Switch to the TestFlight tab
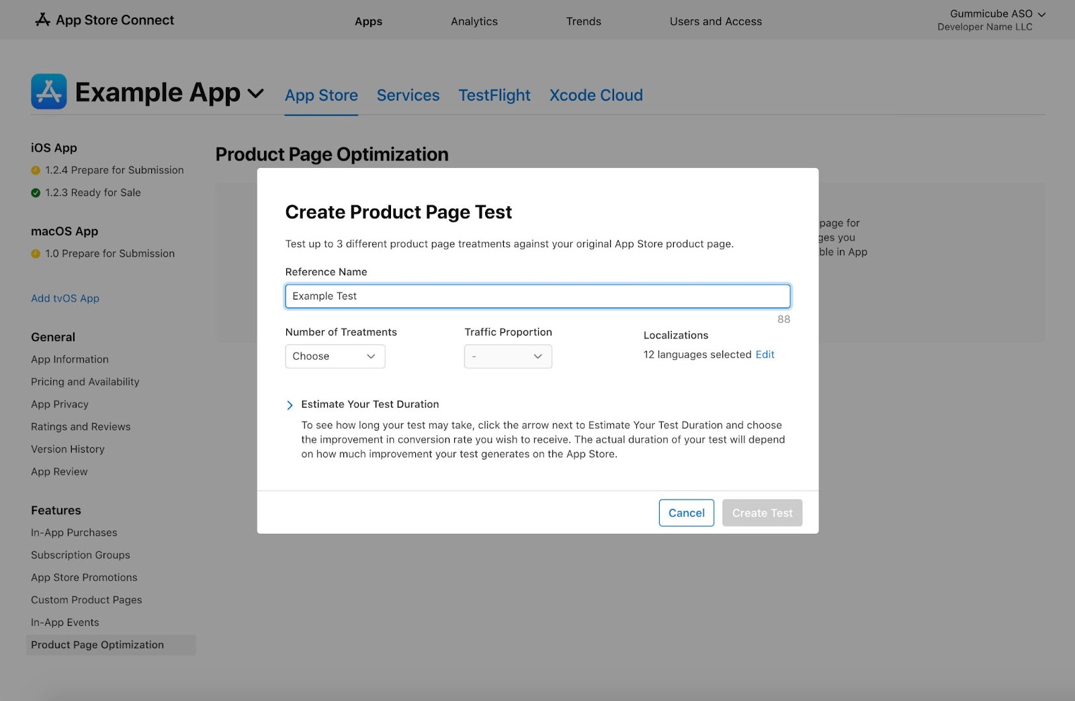Viewport: 1075px width, 701px height. point(494,95)
